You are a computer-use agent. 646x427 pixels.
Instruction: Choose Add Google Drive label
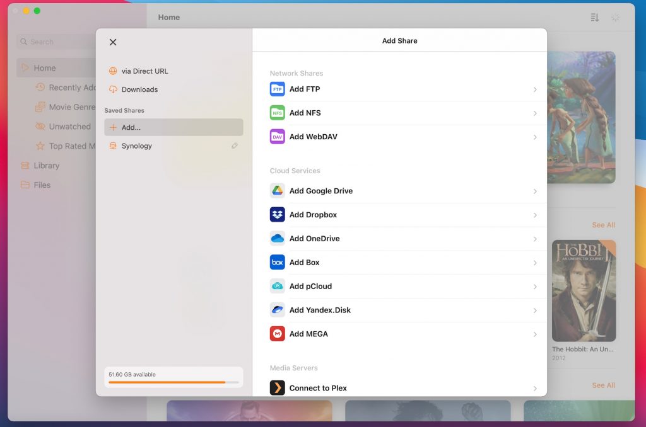321,191
